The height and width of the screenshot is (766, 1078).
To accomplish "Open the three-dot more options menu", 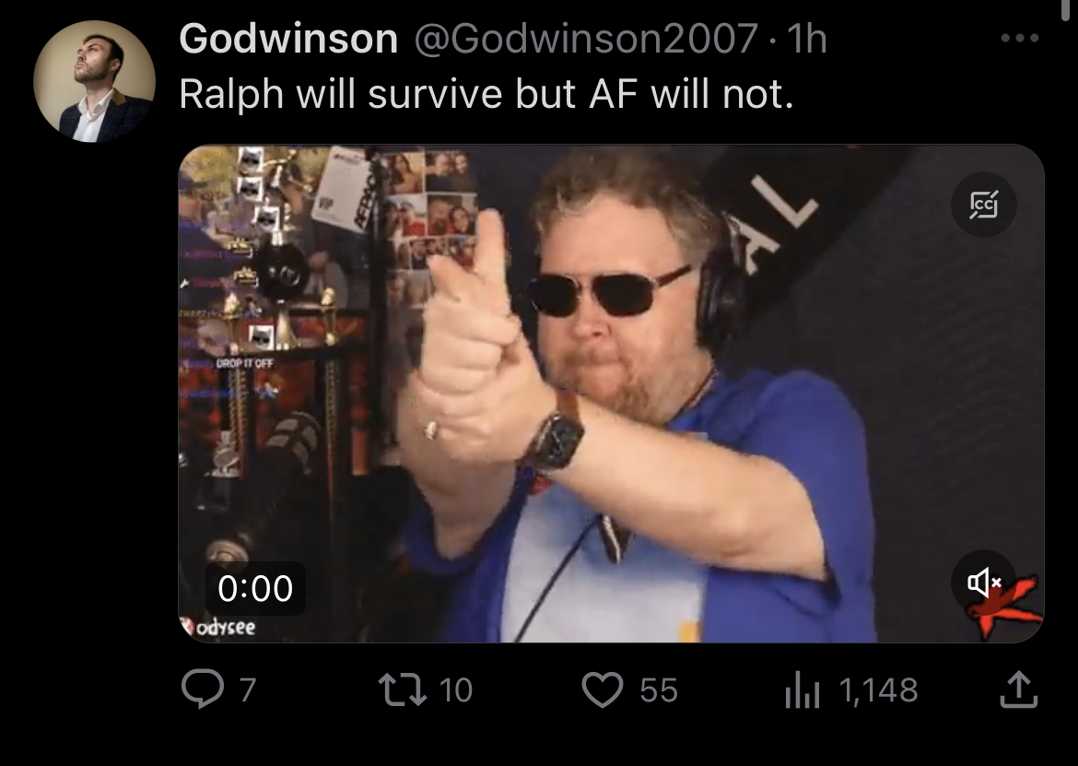I will click(1020, 38).
